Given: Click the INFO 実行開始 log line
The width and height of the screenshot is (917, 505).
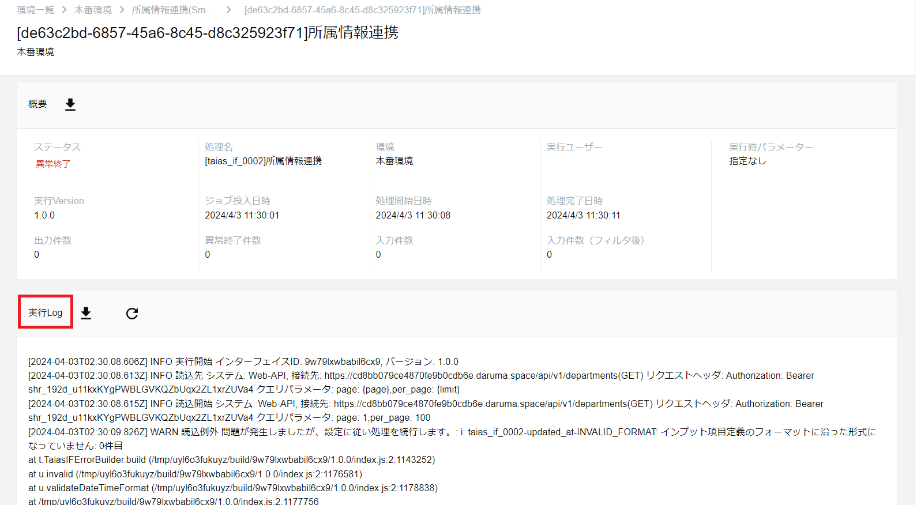Looking at the screenshot, I should pos(243,361).
